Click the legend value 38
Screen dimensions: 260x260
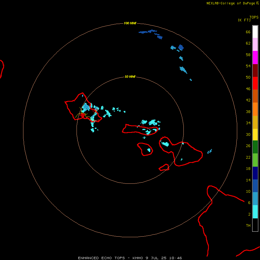pyautogui.click(x=248, y=112)
